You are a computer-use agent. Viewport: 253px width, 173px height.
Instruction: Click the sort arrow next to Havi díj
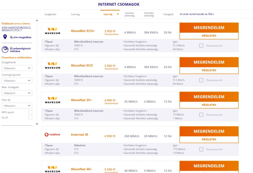click(118, 14)
